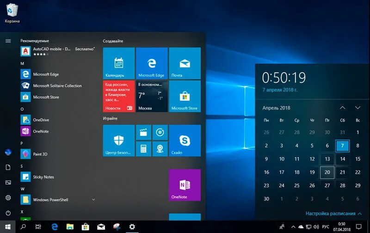Viewport: 370px width, 233px height.
Task: Show hidden tray icons chevron
Action: pyautogui.click(x=293, y=227)
